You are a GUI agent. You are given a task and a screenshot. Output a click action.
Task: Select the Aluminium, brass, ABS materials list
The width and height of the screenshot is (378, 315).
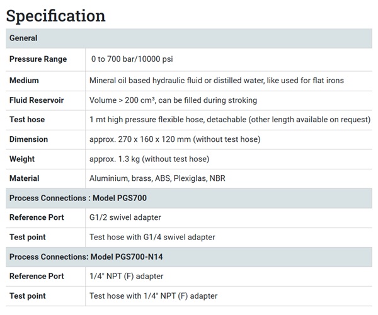tap(157, 178)
